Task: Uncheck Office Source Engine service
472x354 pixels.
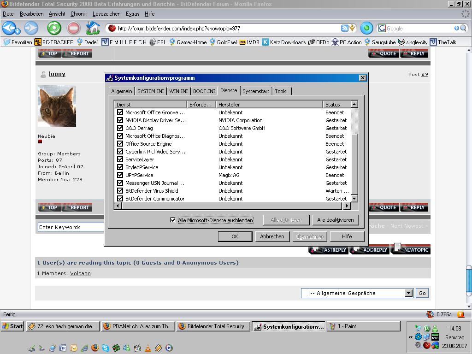Action: pos(120,144)
